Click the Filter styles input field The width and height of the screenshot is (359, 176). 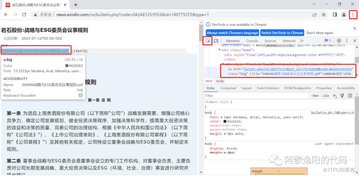click(x=257, y=96)
